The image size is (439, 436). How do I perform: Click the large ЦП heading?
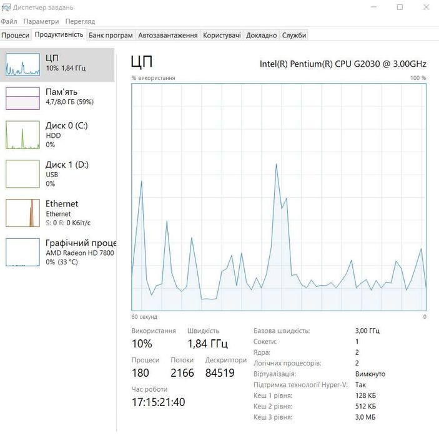[142, 62]
